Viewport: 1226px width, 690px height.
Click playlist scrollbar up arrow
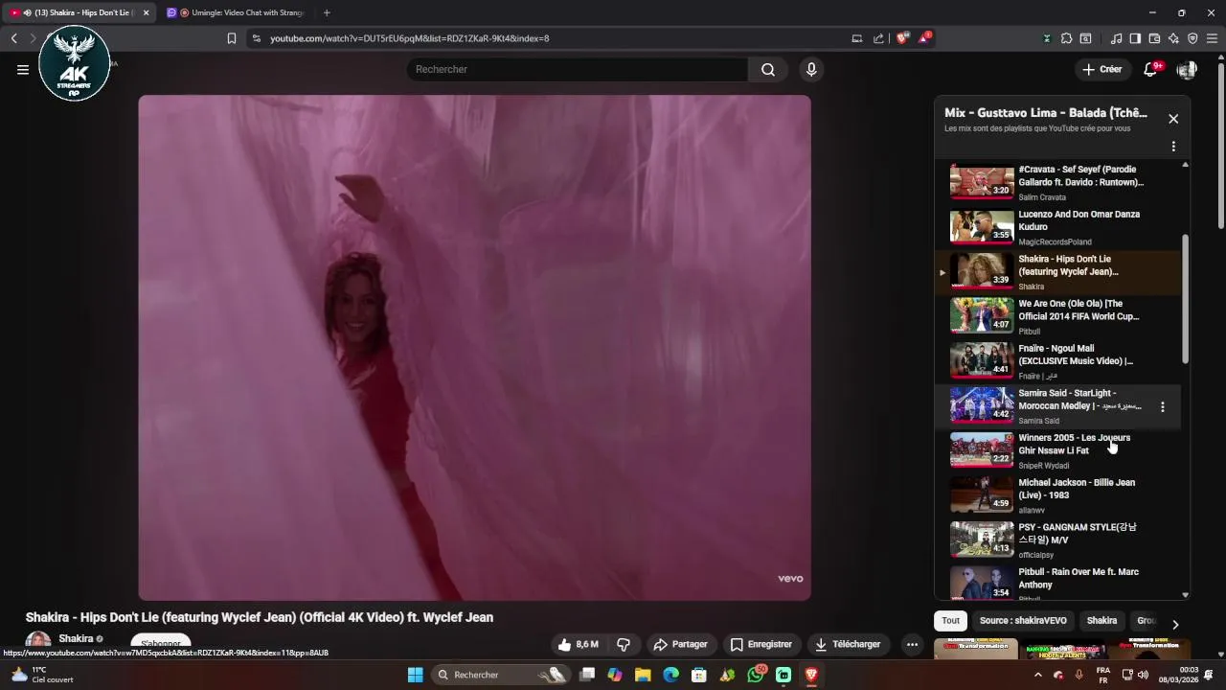pos(1186,165)
